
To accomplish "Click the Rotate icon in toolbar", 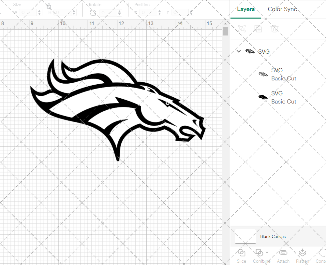I will [93, 13].
